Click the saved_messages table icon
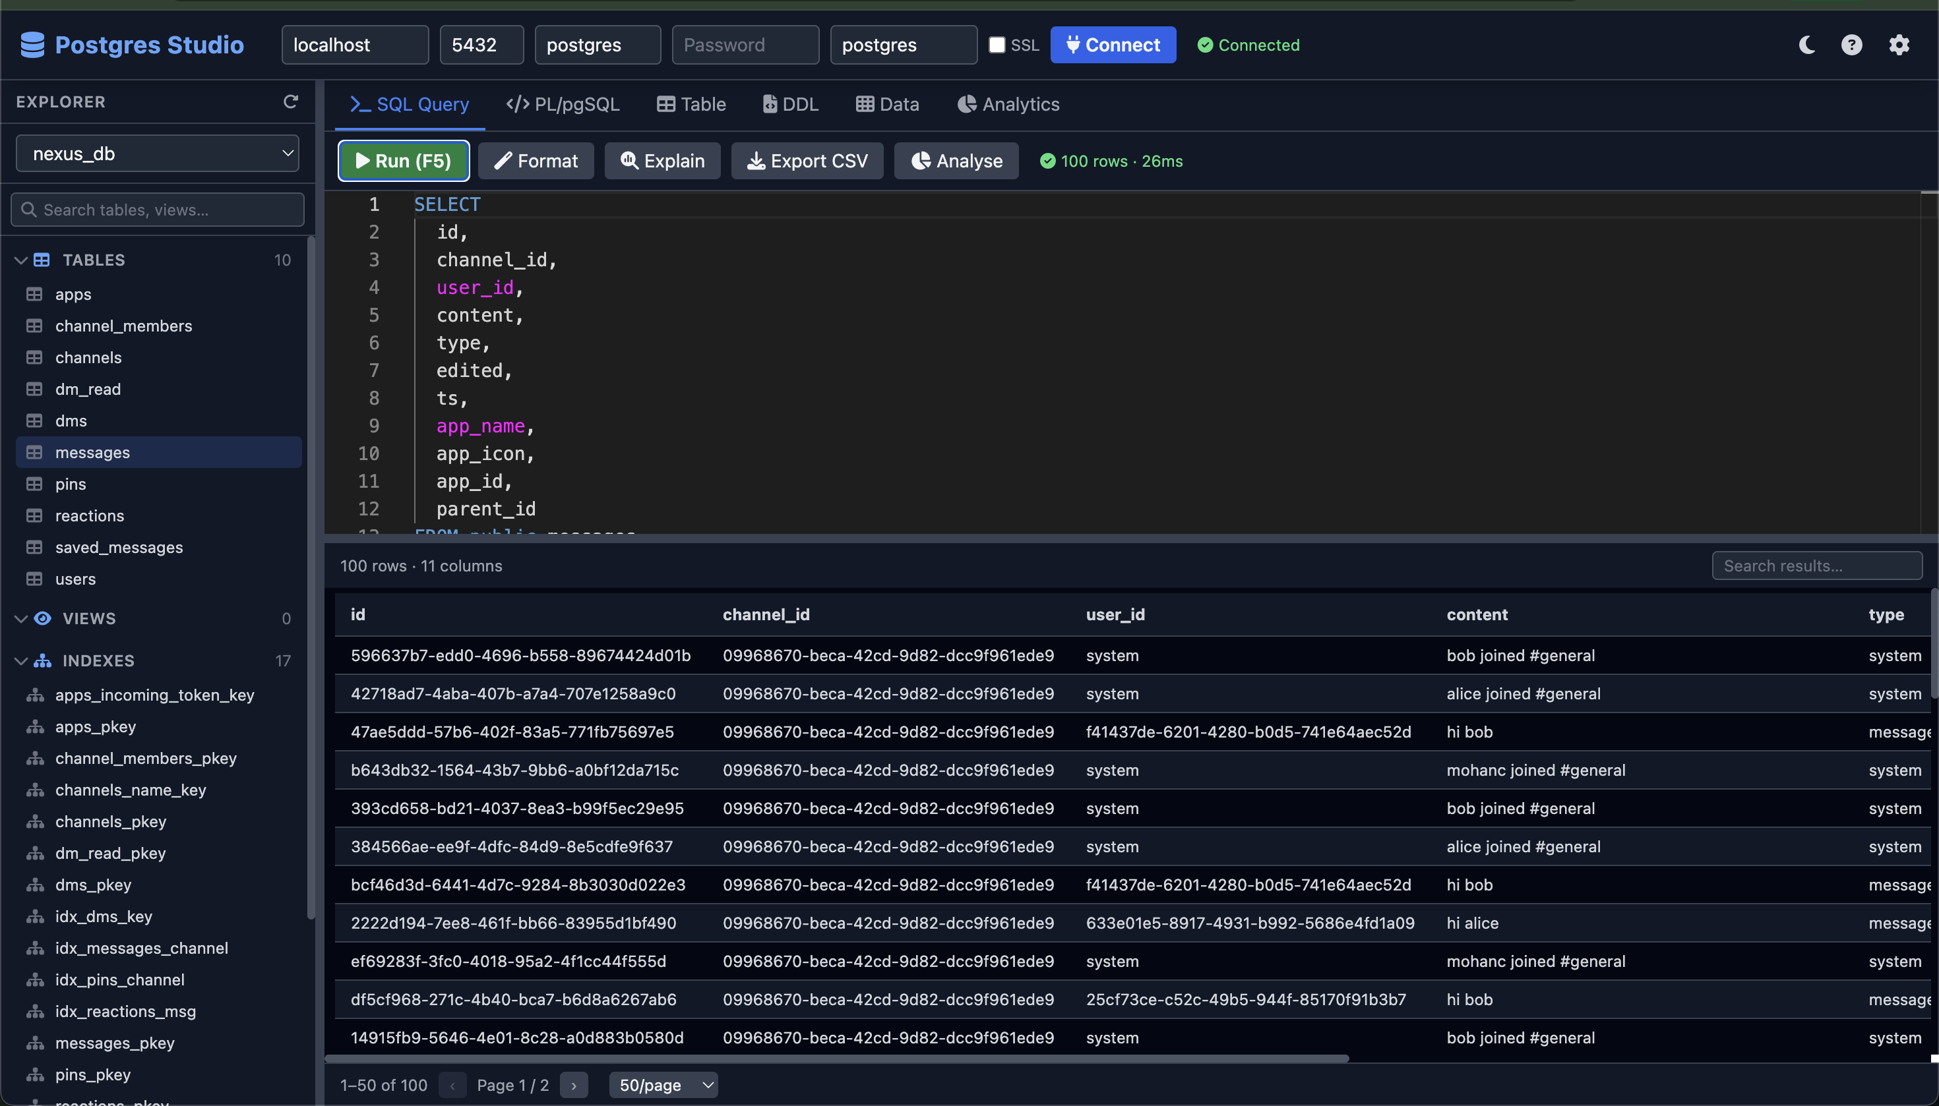Screen dimensions: 1939x1106 (34, 547)
